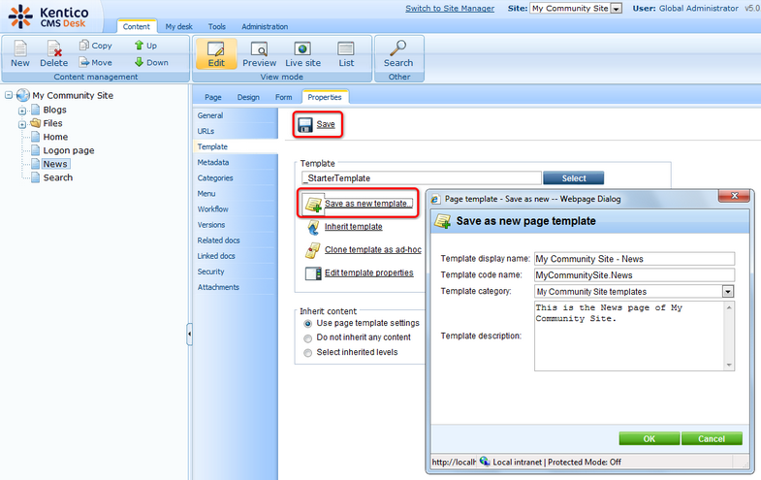This screenshot has height=480, width=761.
Task: Expand the Files tree node
Action: coord(22,124)
